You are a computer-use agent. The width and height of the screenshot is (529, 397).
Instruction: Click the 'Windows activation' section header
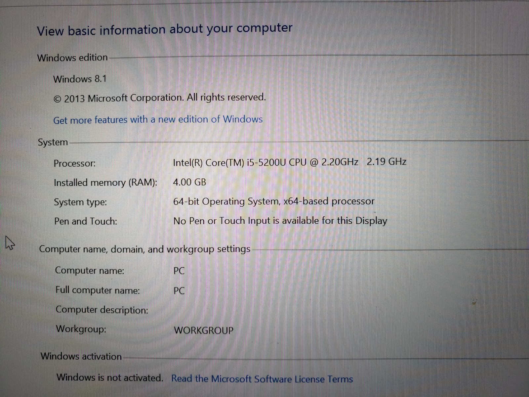[x=81, y=356]
